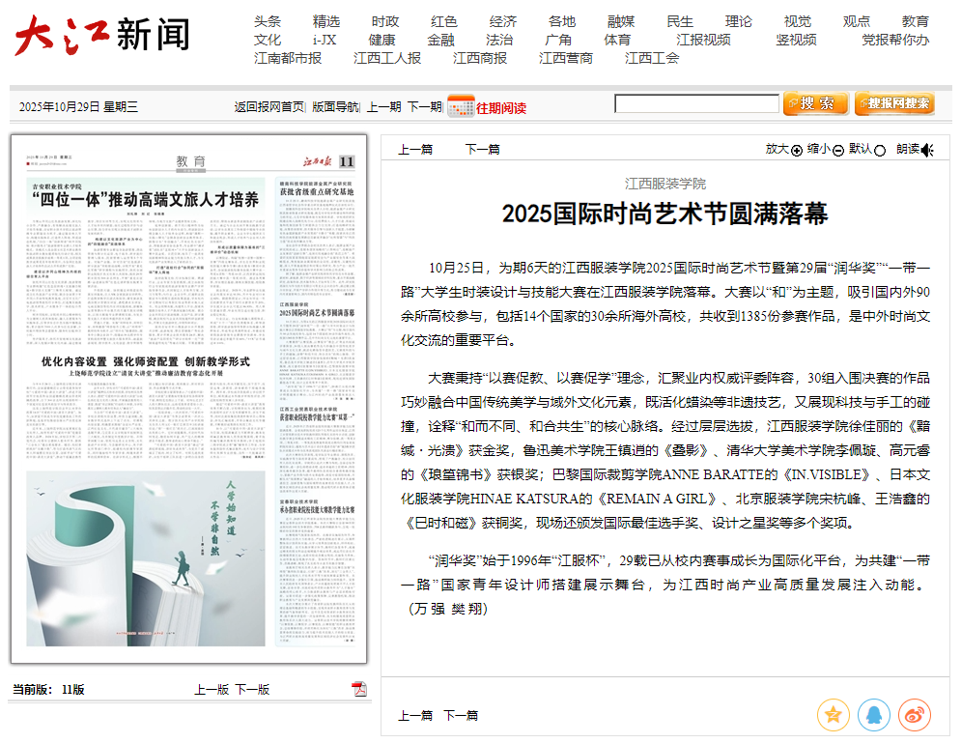Open the 头条 navigation menu item
This screenshot has height=743, width=961.
pyautogui.click(x=268, y=21)
